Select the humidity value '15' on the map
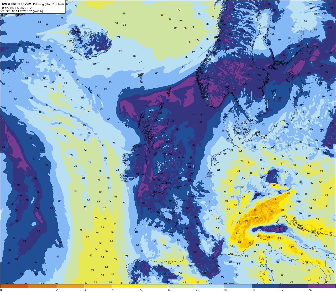 point(255,210)
